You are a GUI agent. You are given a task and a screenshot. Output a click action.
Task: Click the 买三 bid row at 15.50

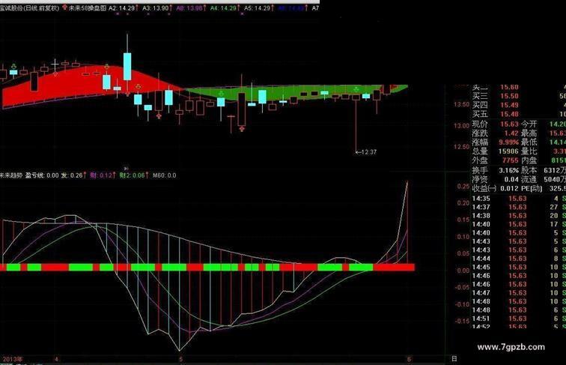tap(519, 96)
